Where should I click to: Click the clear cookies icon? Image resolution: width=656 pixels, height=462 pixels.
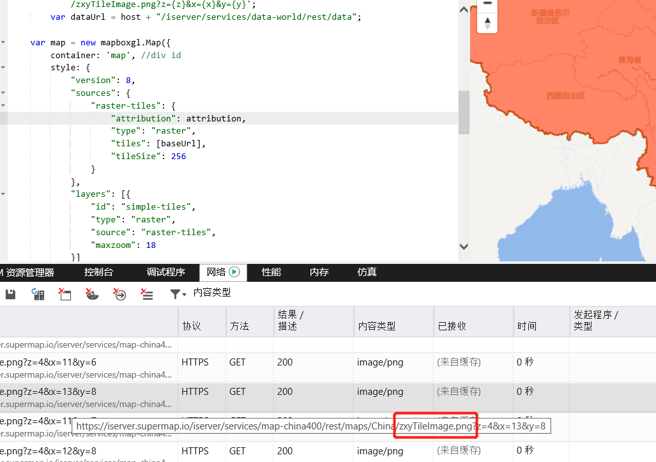click(x=93, y=294)
